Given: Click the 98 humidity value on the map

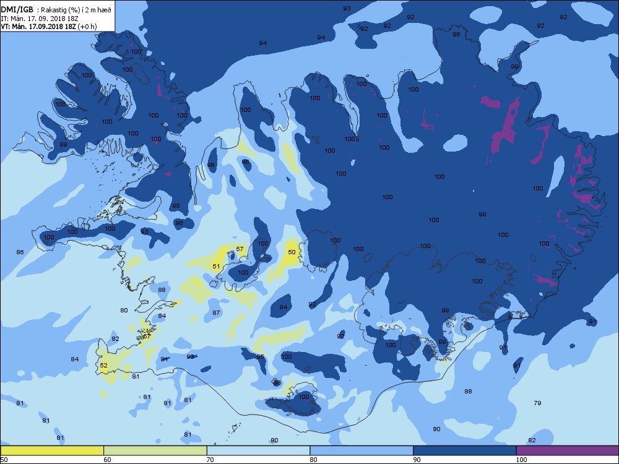Looking at the screenshot, I should pyautogui.click(x=211, y=165).
